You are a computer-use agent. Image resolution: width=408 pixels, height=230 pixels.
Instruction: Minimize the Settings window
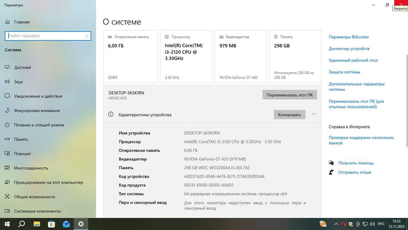pyautogui.click(x=373, y=5)
